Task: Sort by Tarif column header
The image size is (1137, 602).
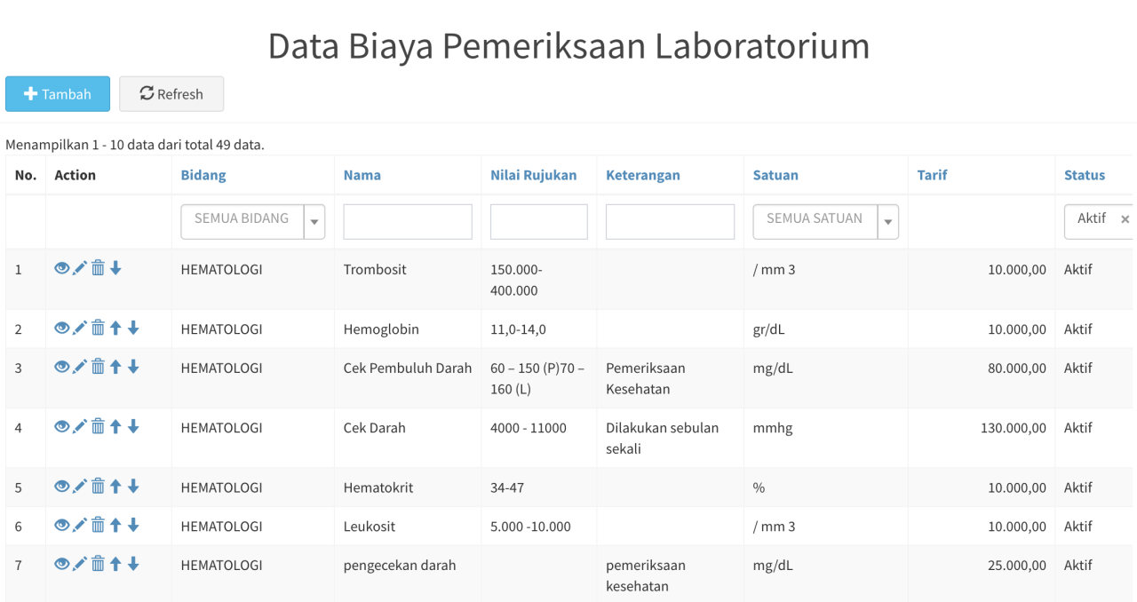Action: pyautogui.click(x=932, y=175)
